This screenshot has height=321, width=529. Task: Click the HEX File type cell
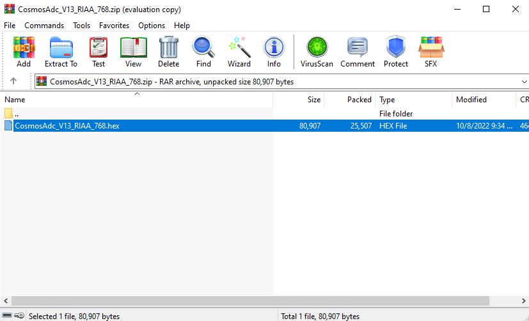point(393,126)
